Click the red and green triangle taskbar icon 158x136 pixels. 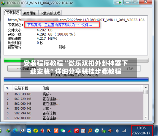(70, 131)
